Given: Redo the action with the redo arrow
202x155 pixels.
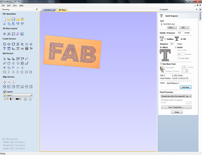Looking at the screenshot, I should pos(22,24).
